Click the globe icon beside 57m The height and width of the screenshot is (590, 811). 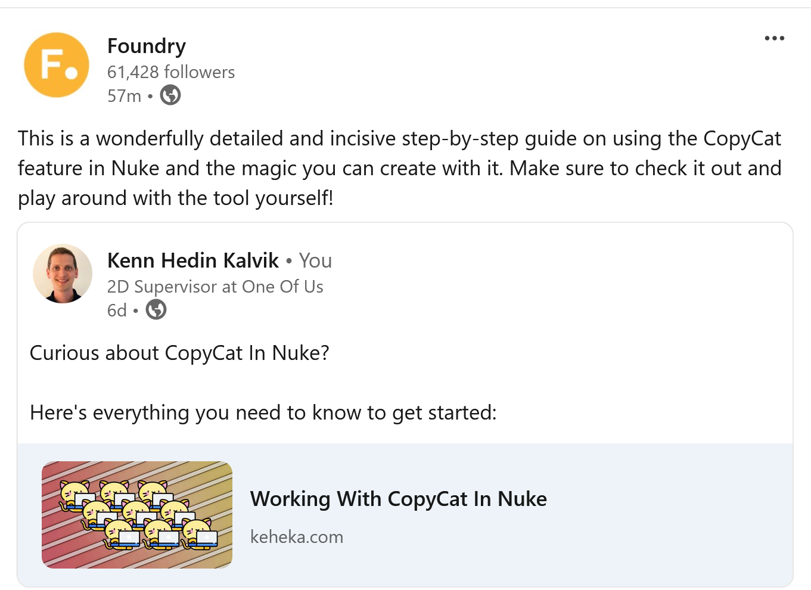(x=170, y=95)
